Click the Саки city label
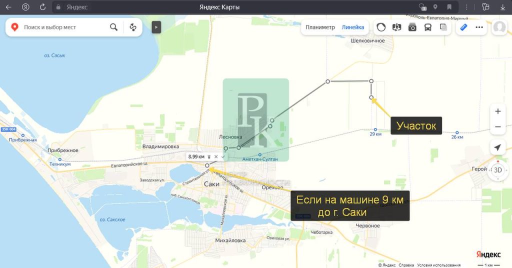 (x=211, y=184)
